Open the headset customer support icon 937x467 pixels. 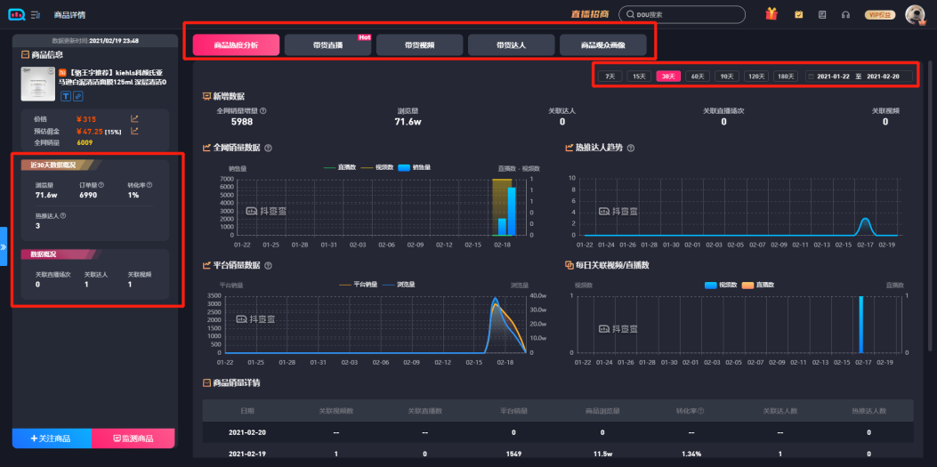[x=845, y=14]
